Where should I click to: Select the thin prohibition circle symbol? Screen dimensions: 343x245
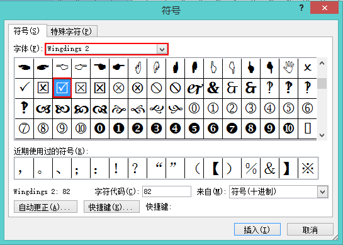pos(157,88)
